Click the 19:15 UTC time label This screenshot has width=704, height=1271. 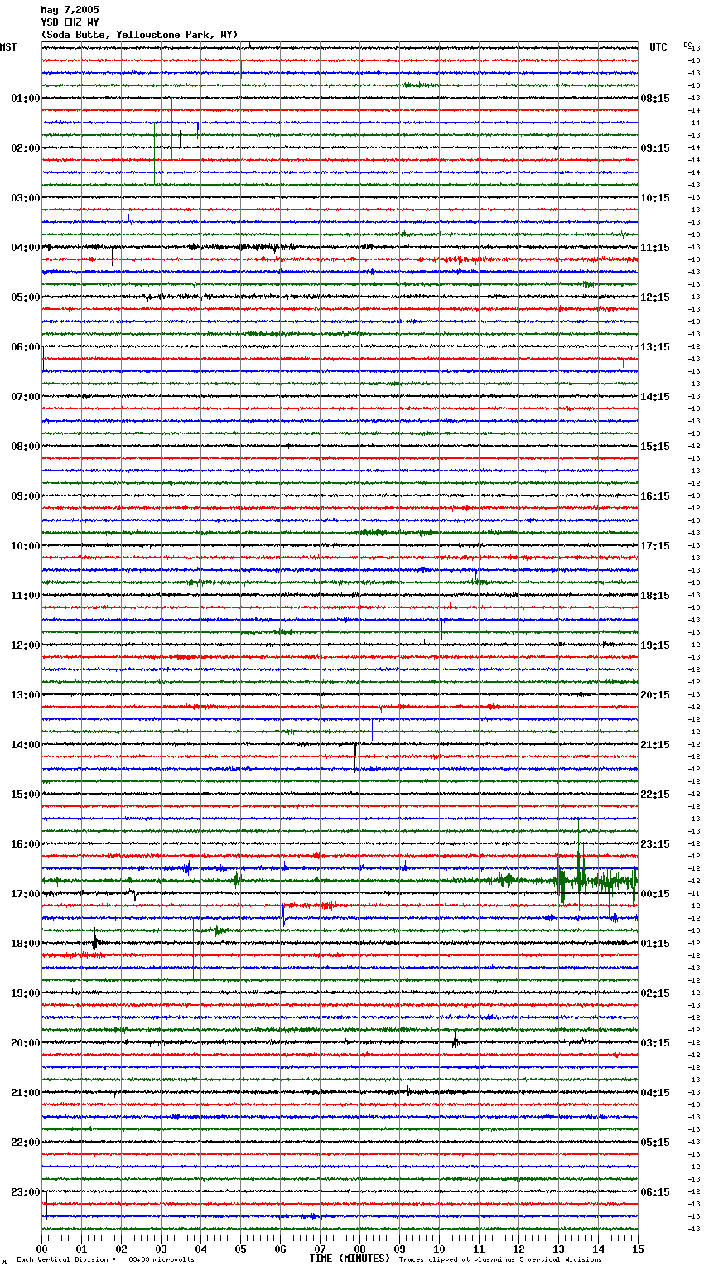pos(655,645)
